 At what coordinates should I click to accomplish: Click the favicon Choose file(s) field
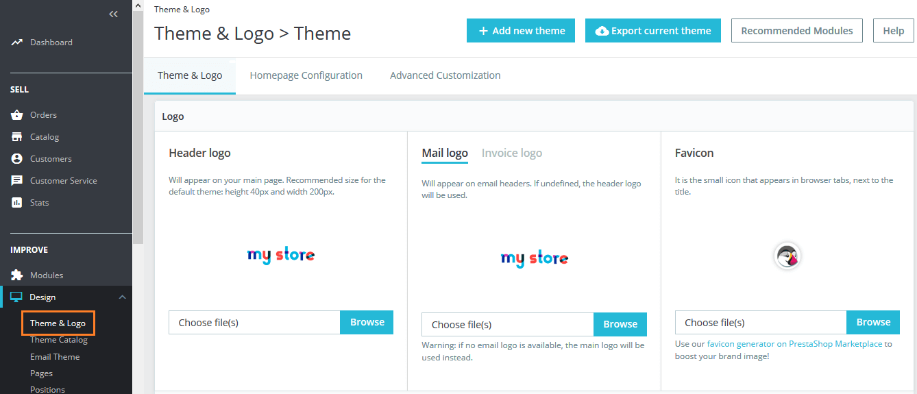click(x=761, y=323)
